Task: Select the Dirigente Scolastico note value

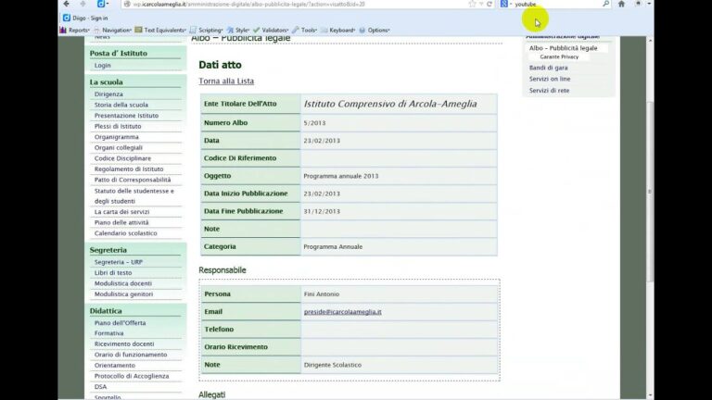Action: (x=333, y=365)
